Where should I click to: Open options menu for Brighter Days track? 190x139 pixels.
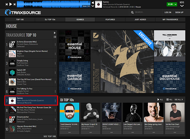point(55,54)
